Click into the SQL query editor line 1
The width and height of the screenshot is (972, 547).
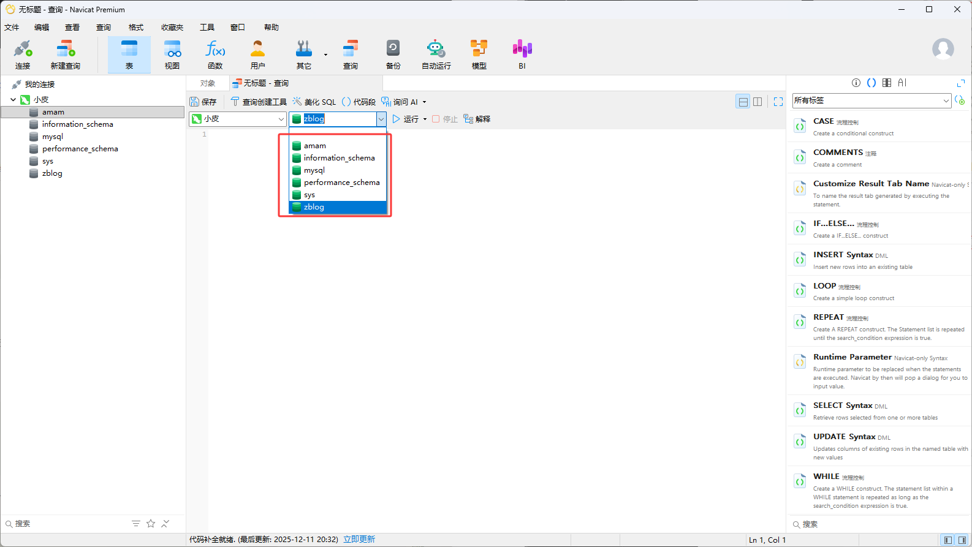tap(496, 134)
